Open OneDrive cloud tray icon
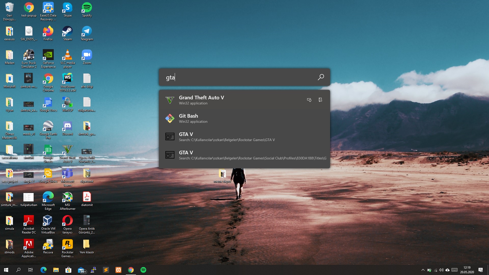This screenshot has height=275, width=489. (x=447, y=270)
